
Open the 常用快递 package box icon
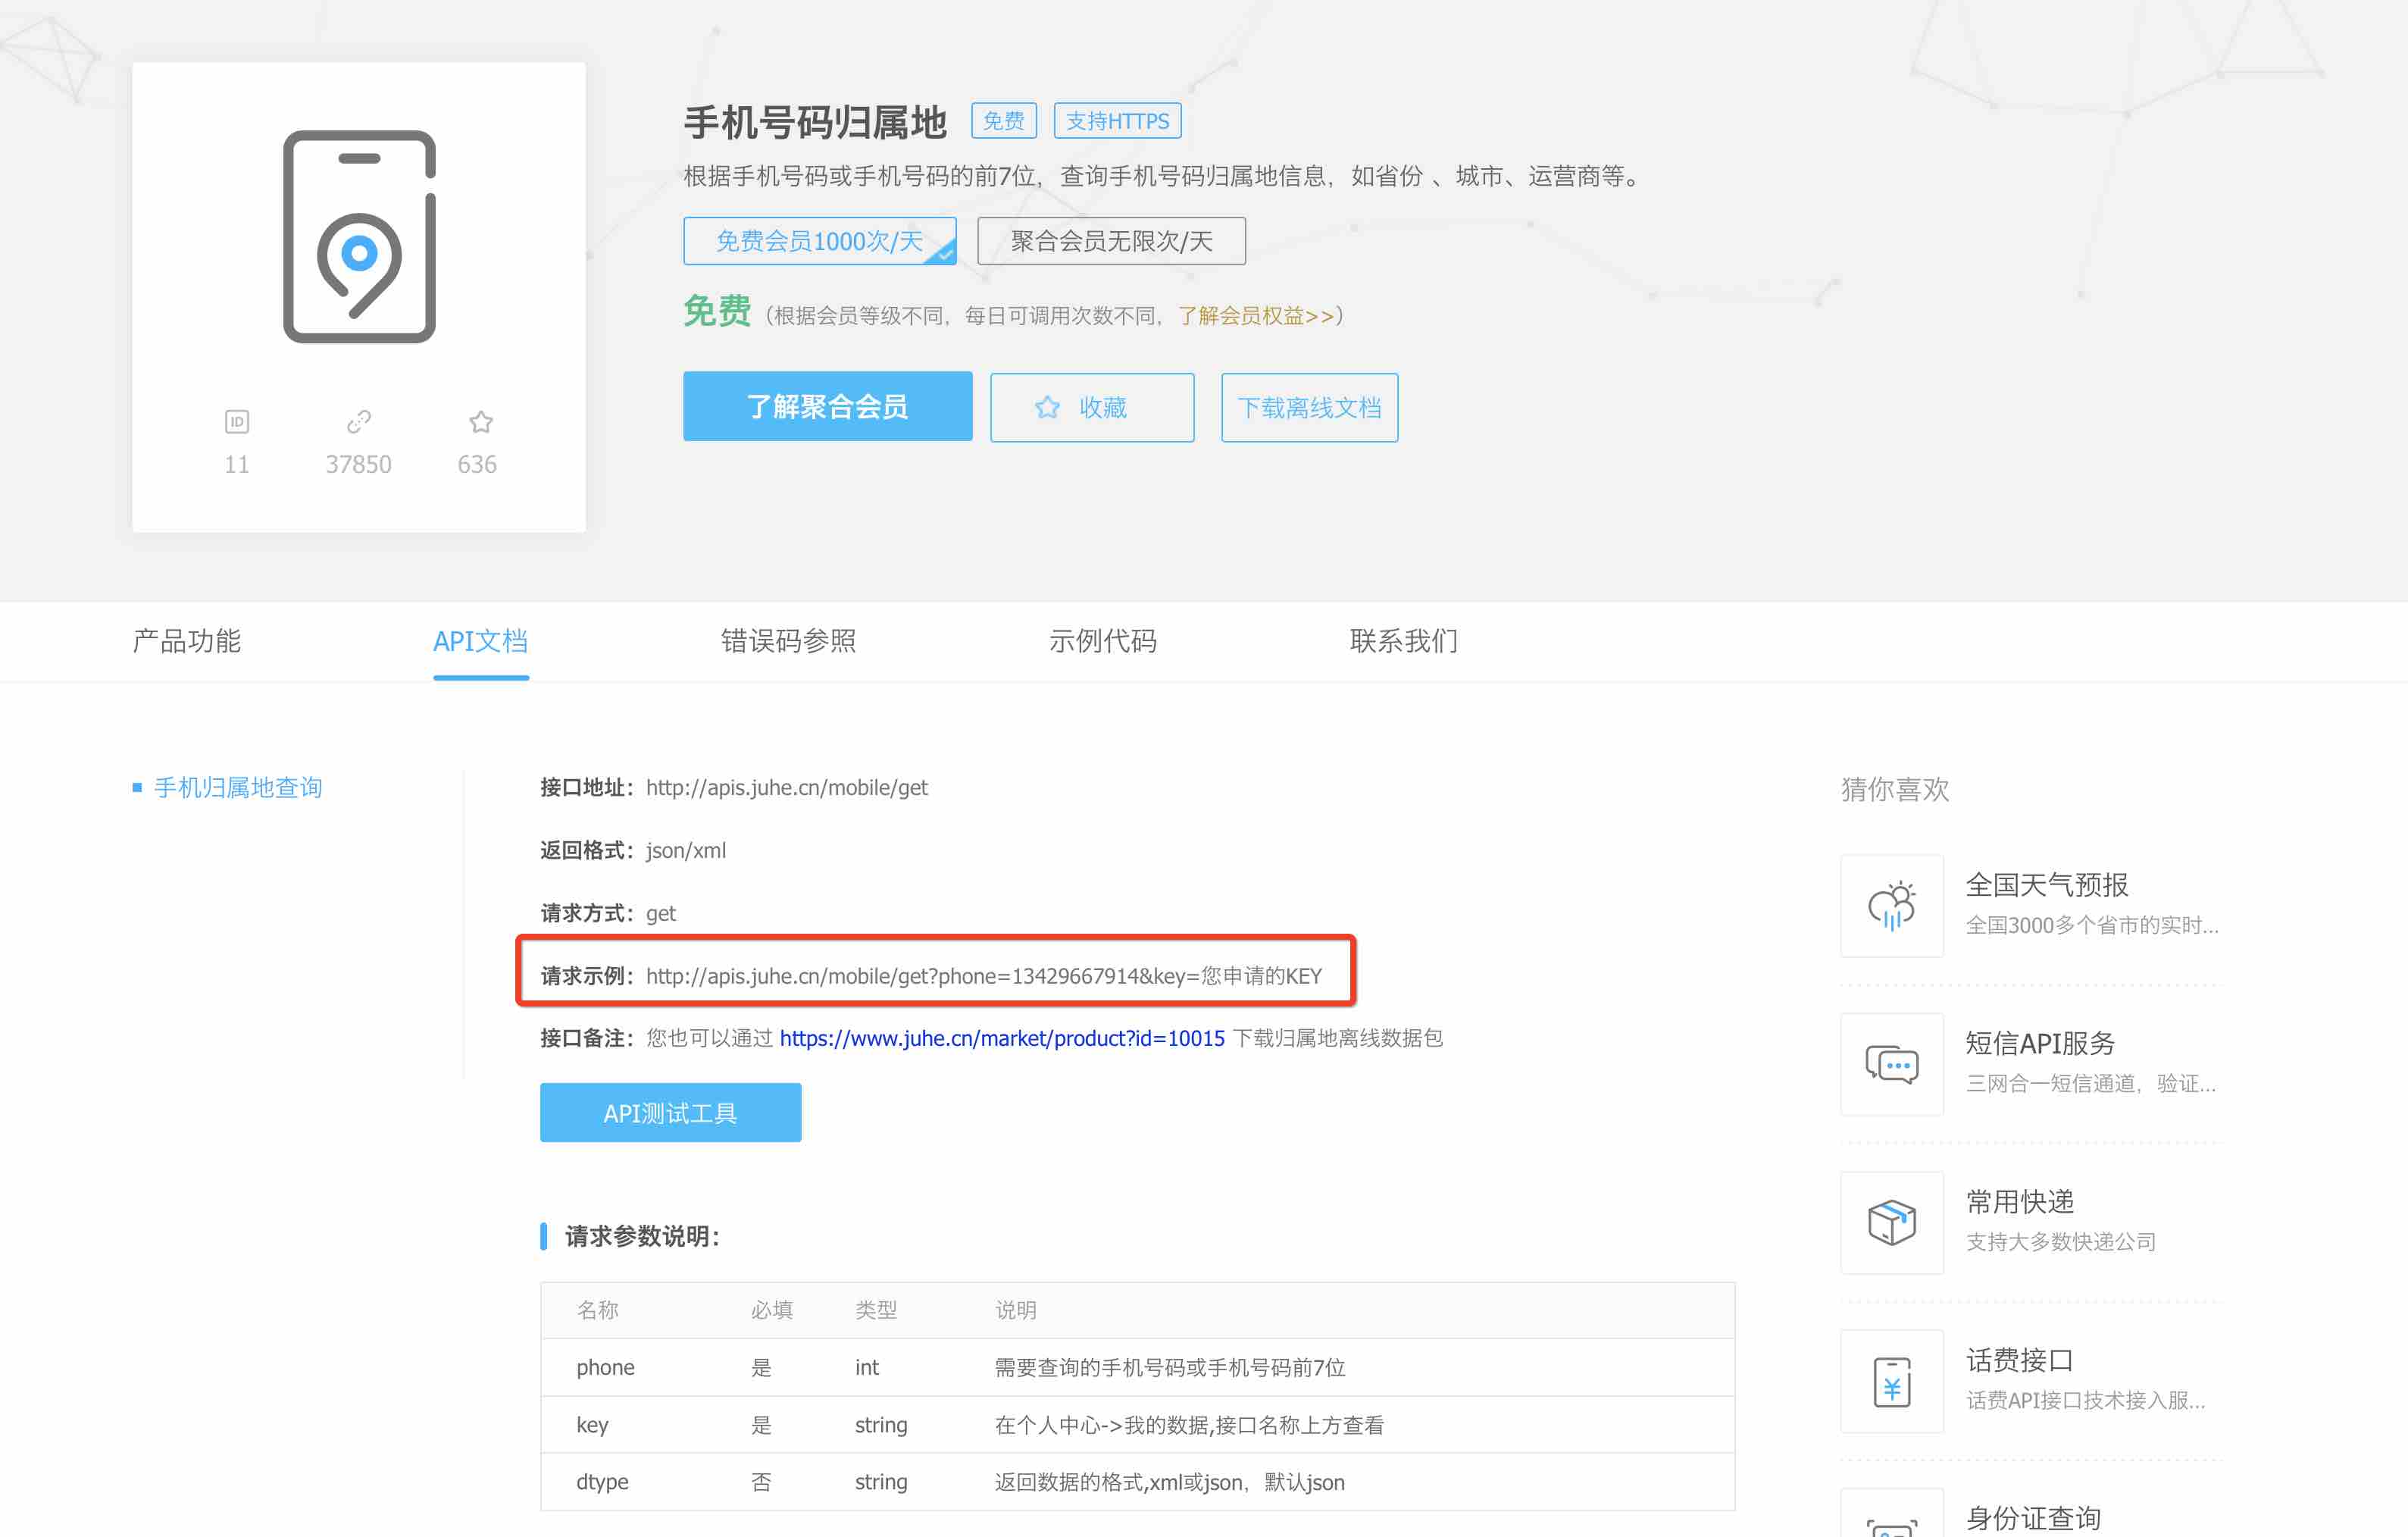point(1892,1222)
